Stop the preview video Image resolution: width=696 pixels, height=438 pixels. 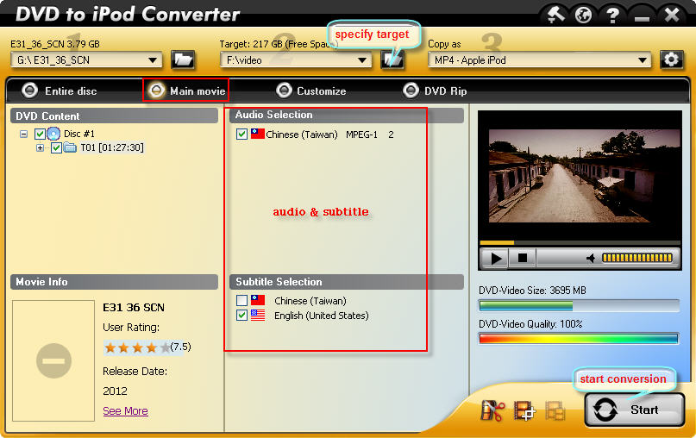523,258
